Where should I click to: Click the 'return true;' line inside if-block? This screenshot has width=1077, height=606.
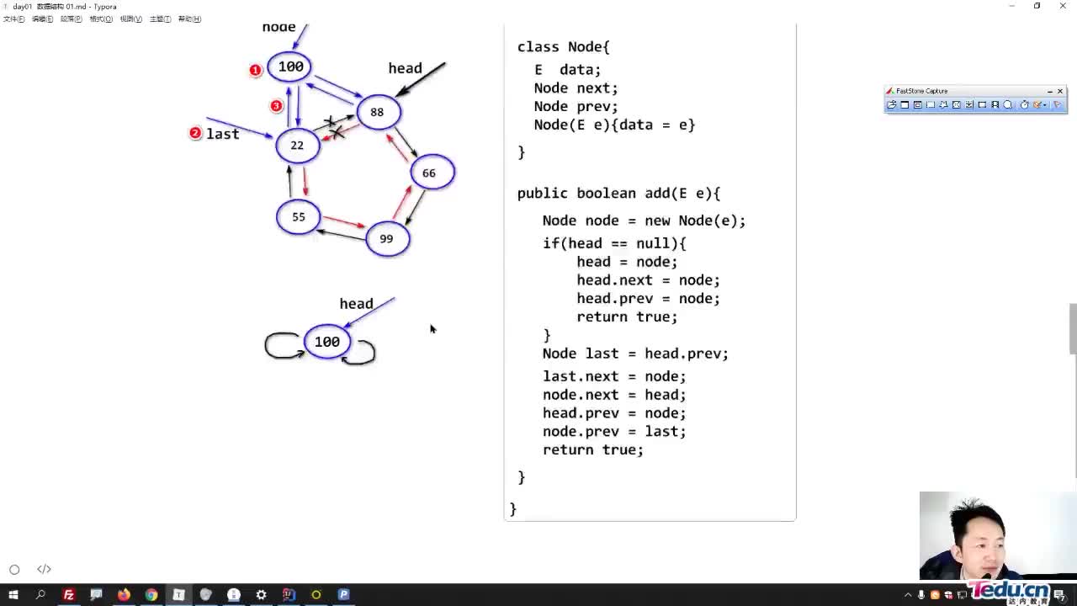click(x=627, y=317)
